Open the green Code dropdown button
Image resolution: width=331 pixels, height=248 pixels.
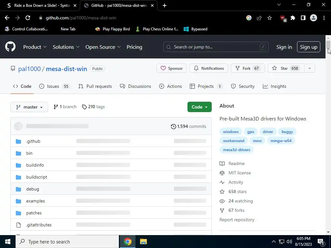coord(199,107)
